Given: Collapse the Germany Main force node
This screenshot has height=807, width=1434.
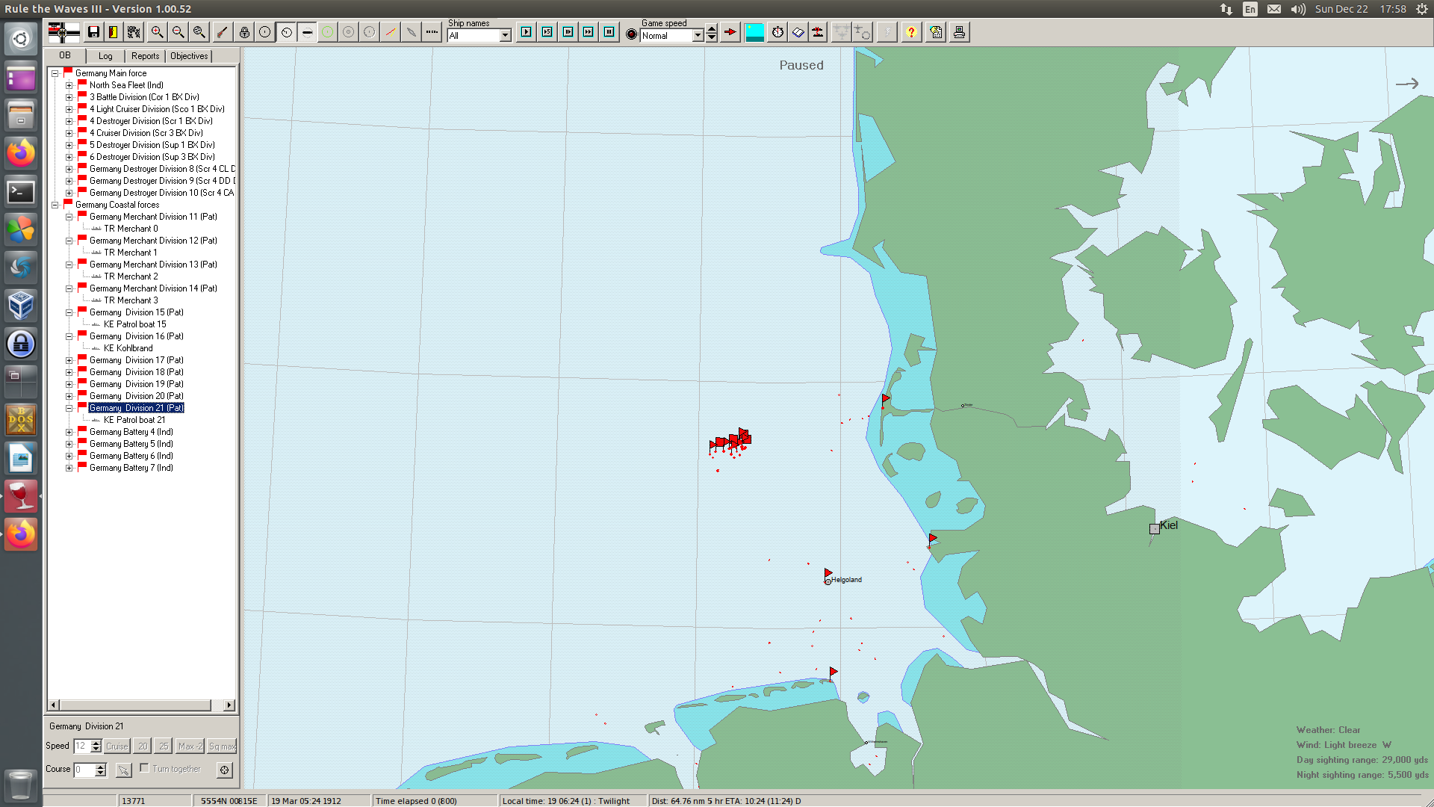Looking at the screenshot, I should pos(55,73).
